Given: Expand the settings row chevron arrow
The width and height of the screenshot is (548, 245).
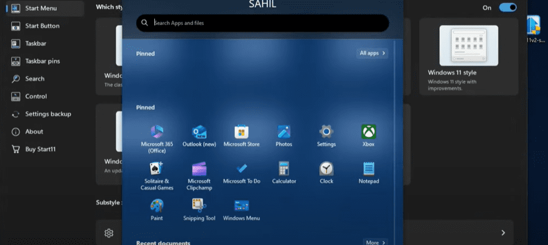Looking at the screenshot, I should click(x=503, y=232).
